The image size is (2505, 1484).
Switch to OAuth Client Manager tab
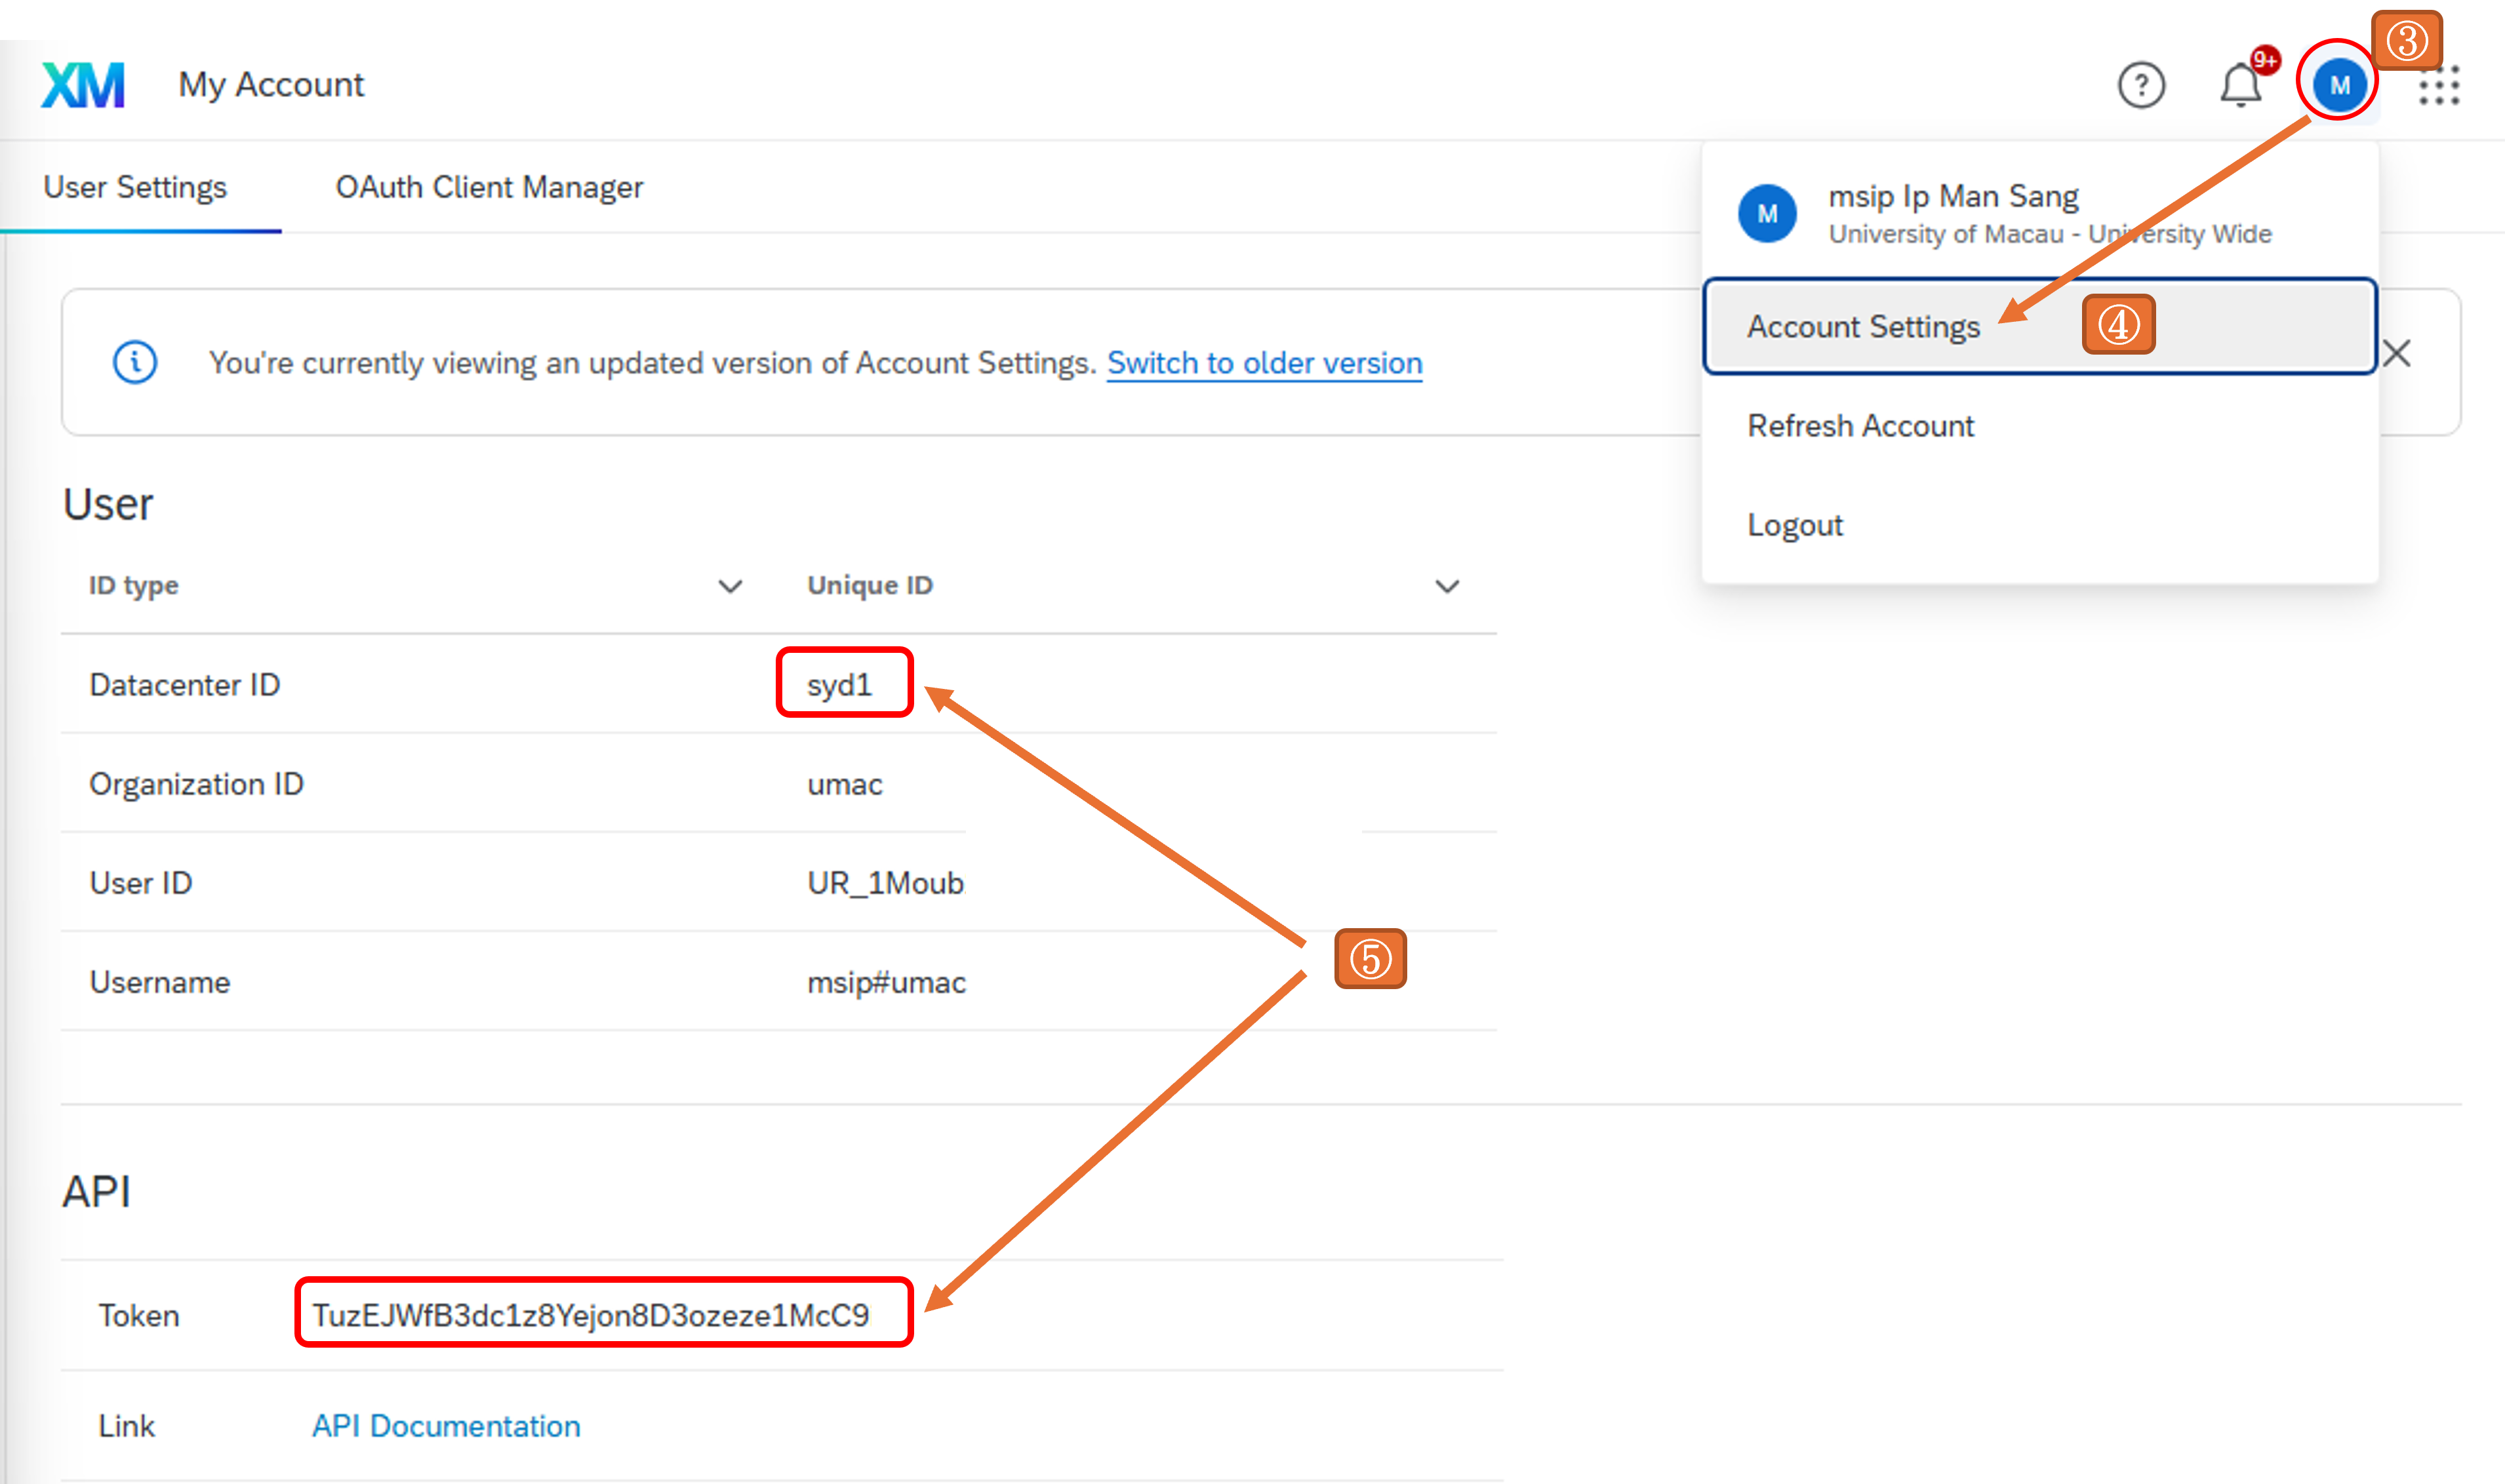click(x=489, y=187)
